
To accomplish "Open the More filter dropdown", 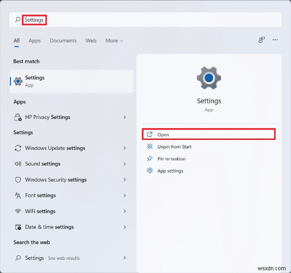I will coord(114,41).
